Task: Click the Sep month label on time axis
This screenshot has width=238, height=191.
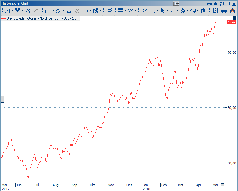Action: pos(74,185)
